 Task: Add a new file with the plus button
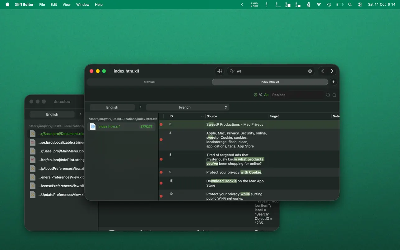pyautogui.click(x=333, y=82)
